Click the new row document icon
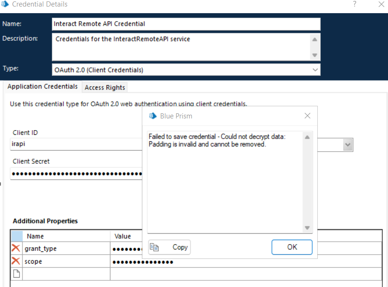The width and height of the screenshot is (388, 287). click(x=16, y=274)
